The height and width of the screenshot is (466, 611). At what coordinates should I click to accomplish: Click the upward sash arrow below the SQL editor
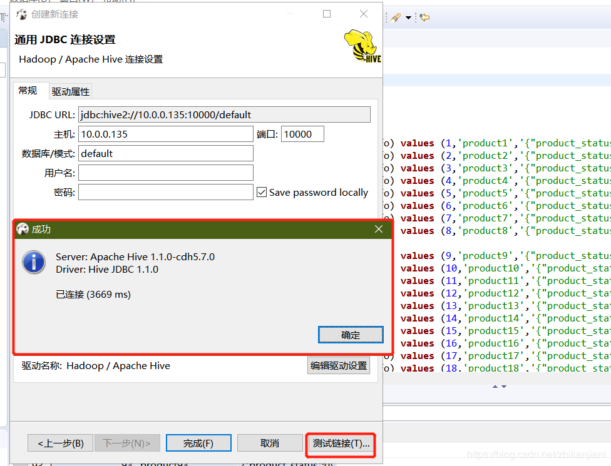(495, 387)
